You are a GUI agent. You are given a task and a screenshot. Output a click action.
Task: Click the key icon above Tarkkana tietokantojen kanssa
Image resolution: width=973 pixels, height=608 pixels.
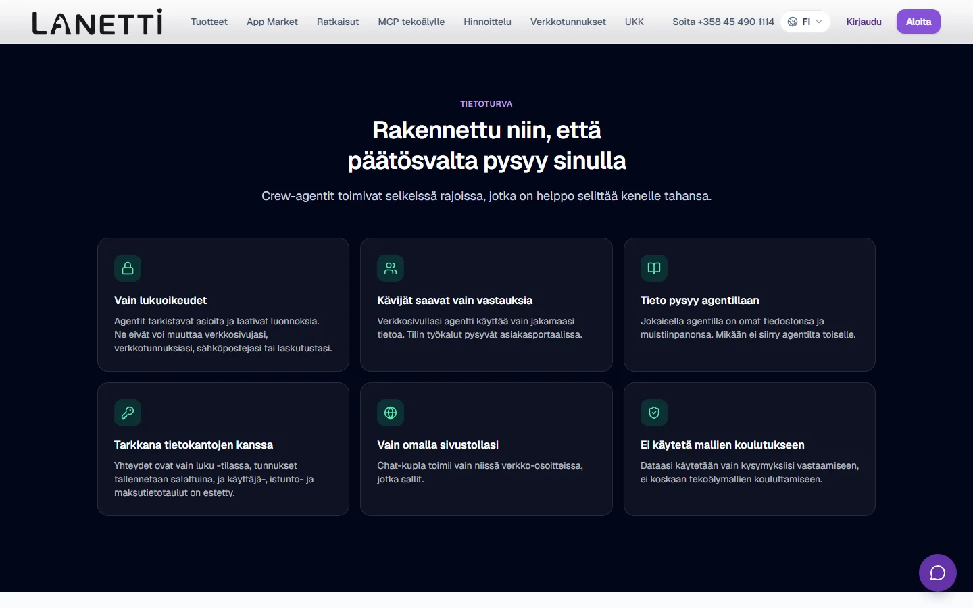coord(128,413)
